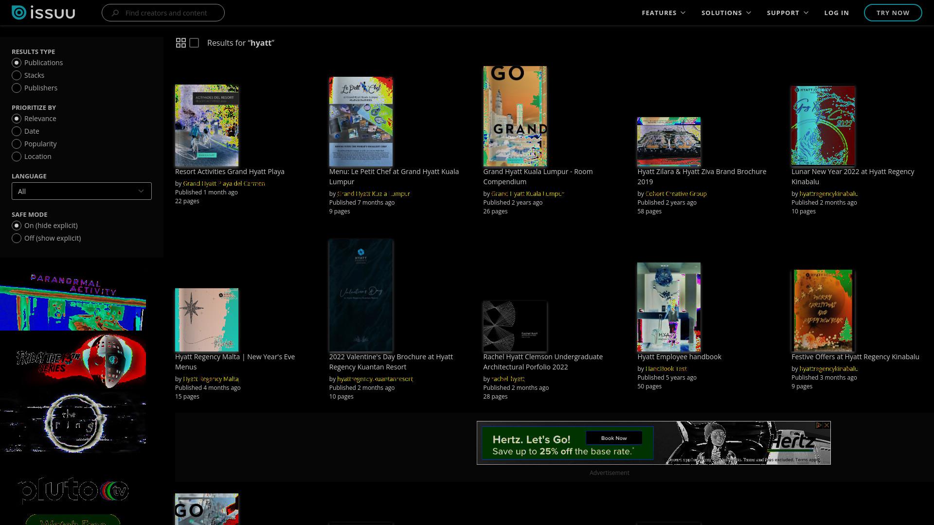The width and height of the screenshot is (934, 525).
Task: Click Menu: Le Petit Chef title link
Action: (394, 176)
